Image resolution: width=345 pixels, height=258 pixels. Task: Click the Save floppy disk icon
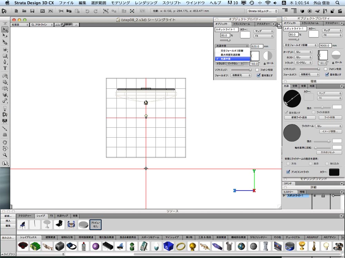click(32, 11)
